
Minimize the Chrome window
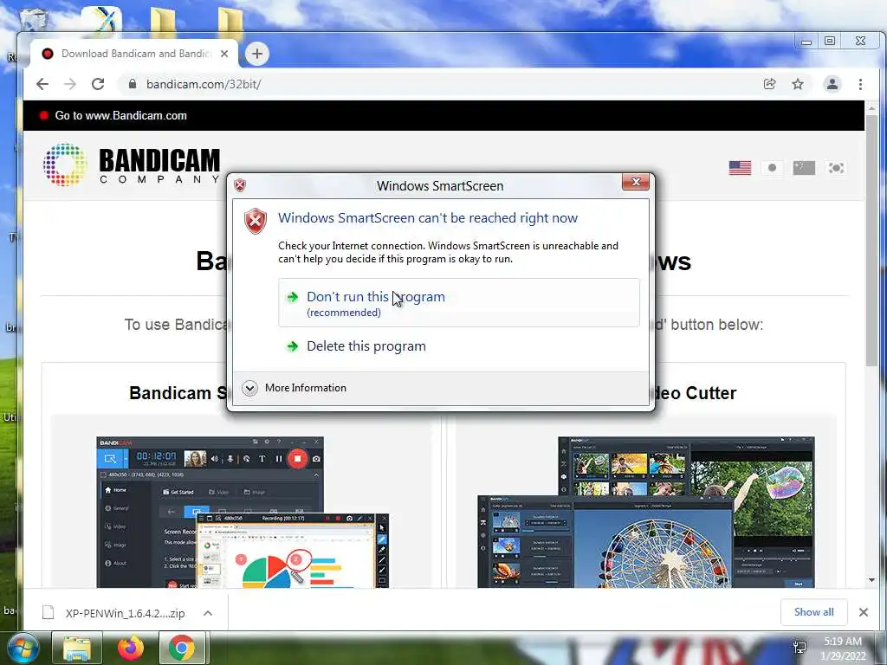806,42
